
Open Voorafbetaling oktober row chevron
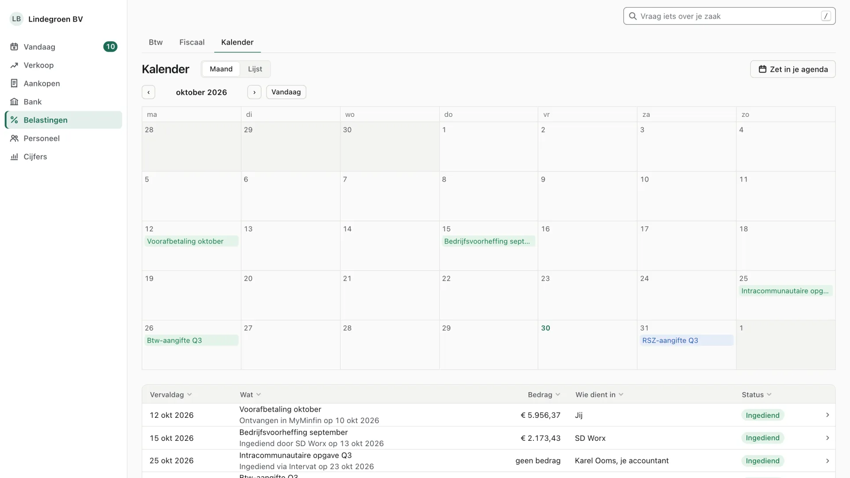point(827,415)
